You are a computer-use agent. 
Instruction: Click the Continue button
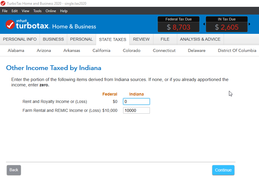click(x=223, y=170)
